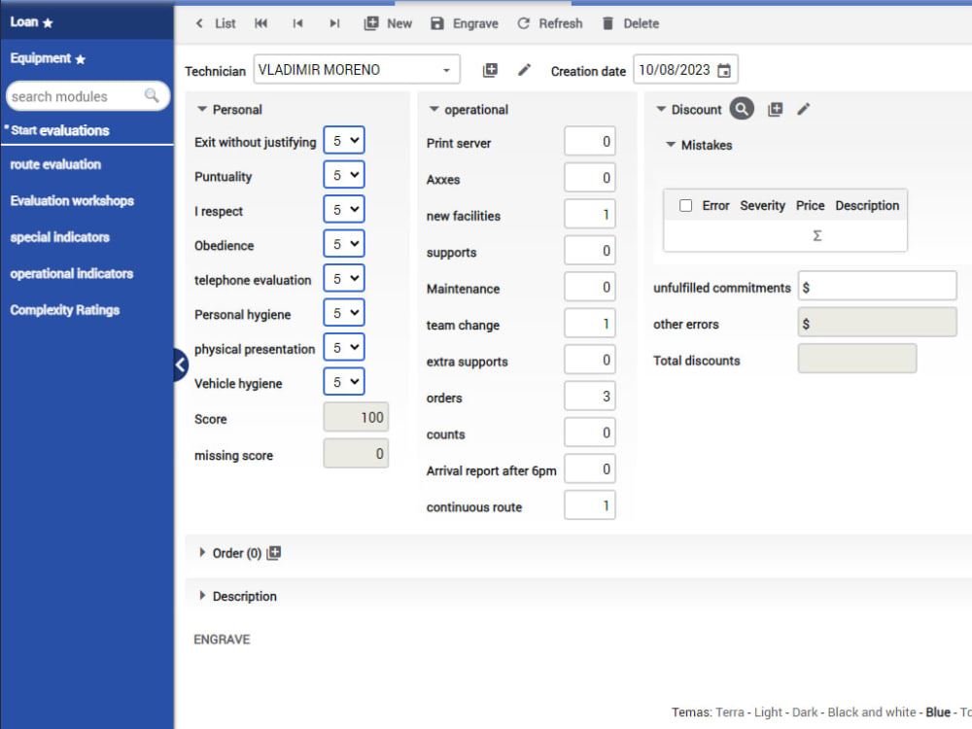Jump to first record icon
This screenshot has width=972, height=729.
click(x=260, y=23)
